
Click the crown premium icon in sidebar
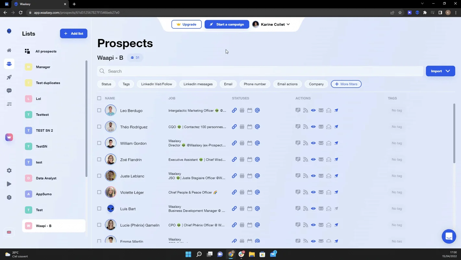pyautogui.click(x=9, y=137)
